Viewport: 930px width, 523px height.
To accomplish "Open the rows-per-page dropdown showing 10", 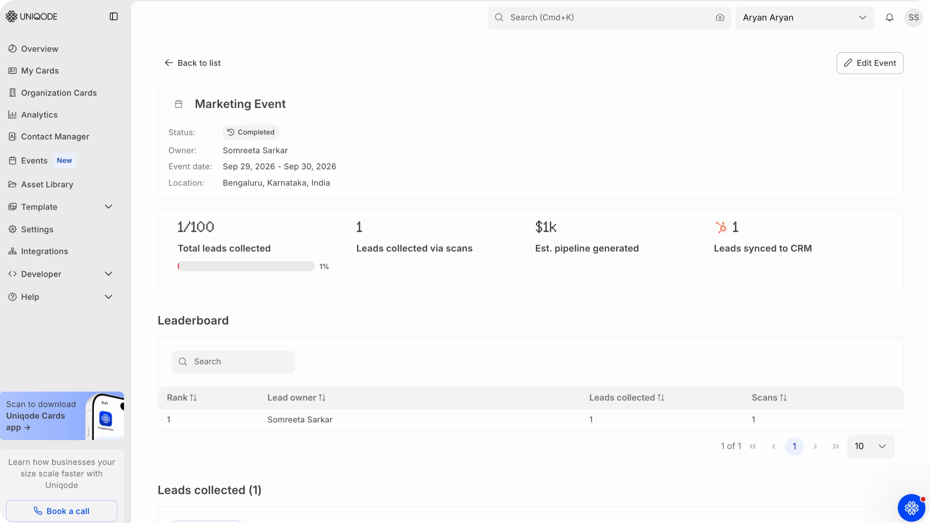I will coord(871,446).
